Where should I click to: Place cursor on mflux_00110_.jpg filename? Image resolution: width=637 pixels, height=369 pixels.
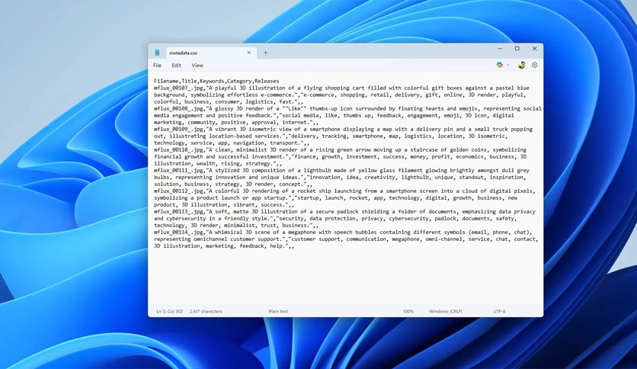178,149
